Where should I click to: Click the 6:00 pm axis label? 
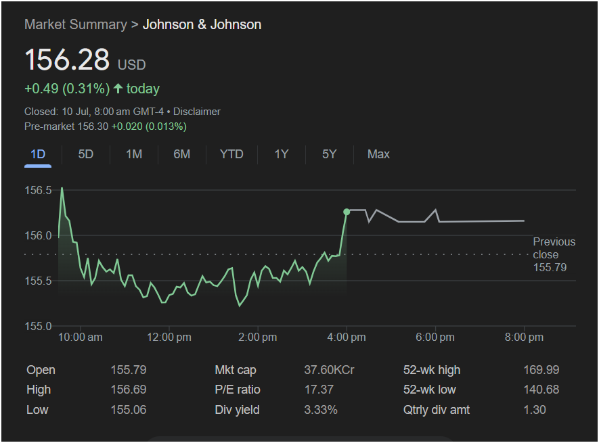point(435,337)
